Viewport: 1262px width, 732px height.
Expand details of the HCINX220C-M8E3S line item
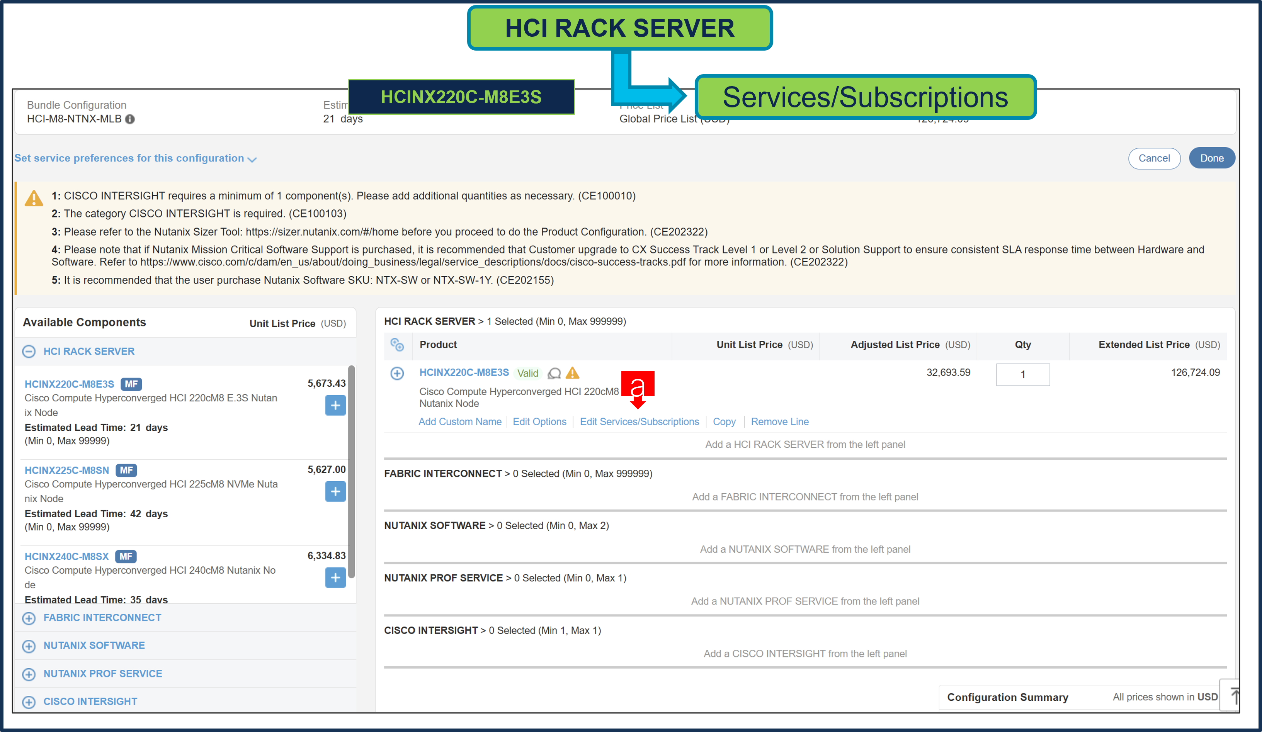397,373
